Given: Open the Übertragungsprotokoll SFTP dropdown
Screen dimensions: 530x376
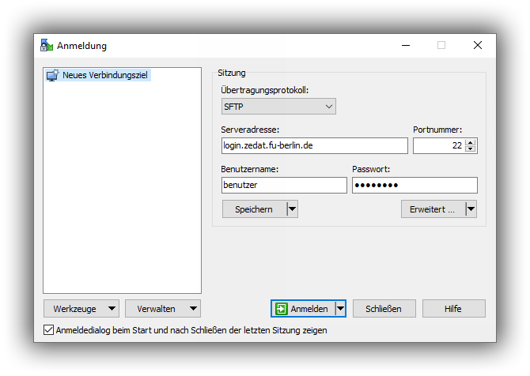Looking at the screenshot, I should pos(278,107).
